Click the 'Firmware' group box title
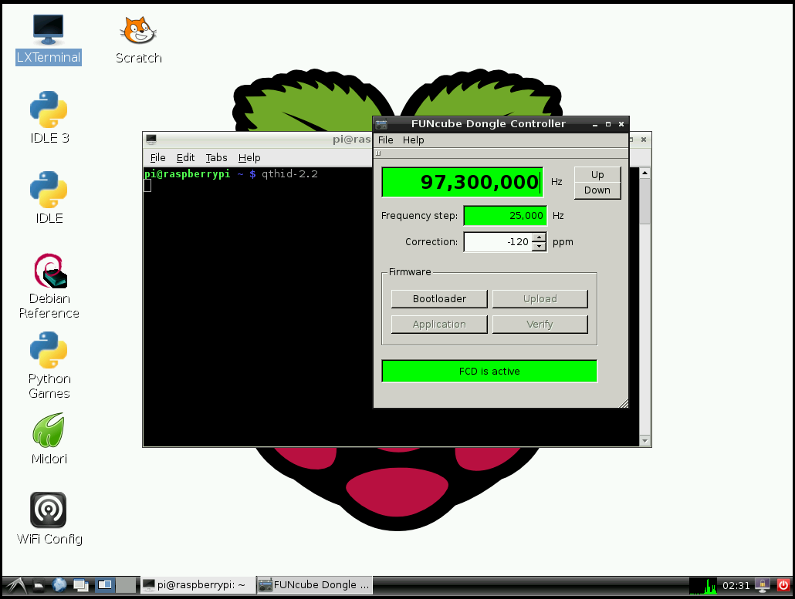Image resolution: width=795 pixels, height=599 pixels. [x=410, y=272]
